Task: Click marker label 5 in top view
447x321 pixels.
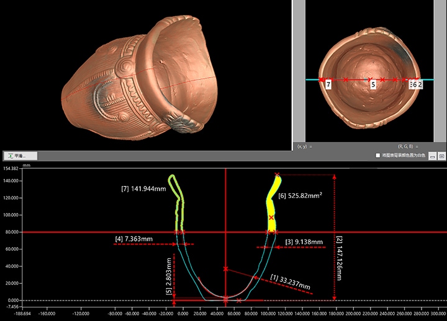Action: pos(373,84)
